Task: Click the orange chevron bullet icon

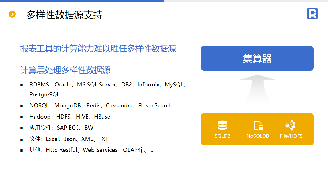Action: coord(12,14)
